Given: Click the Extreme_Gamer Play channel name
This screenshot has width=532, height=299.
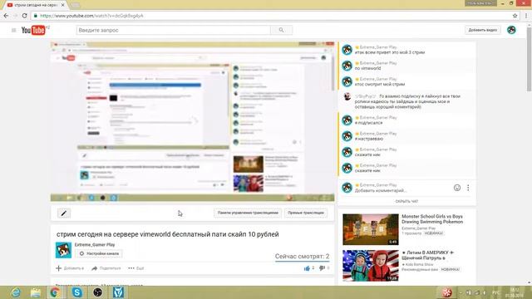Looking at the screenshot, I should [x=95, y=245].
